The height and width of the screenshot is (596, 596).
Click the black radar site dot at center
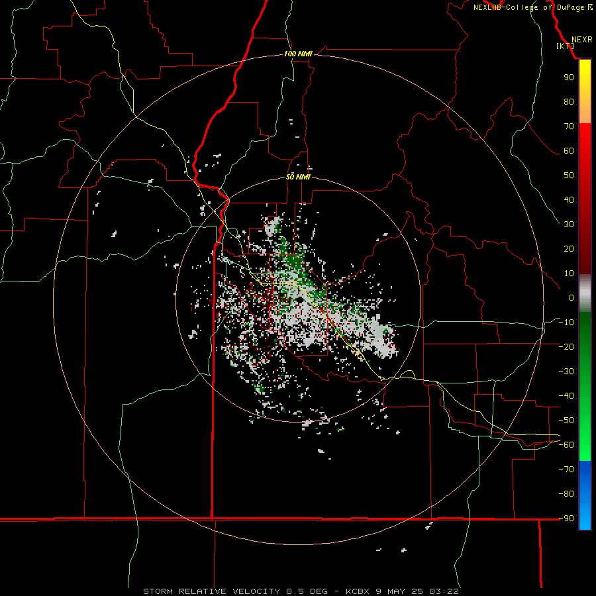pyautogui.click(x=299, y=300)
